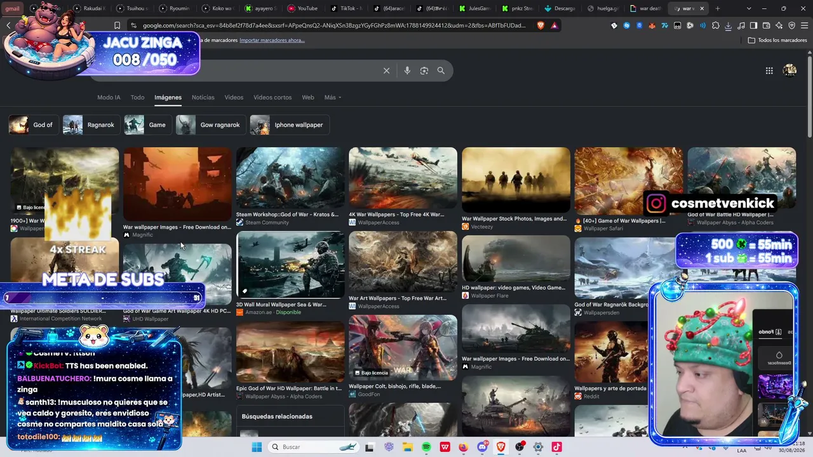The width and height of the screenshot is (813, 457).
Task: Open Discord from the taskbar
Action: 482,447
